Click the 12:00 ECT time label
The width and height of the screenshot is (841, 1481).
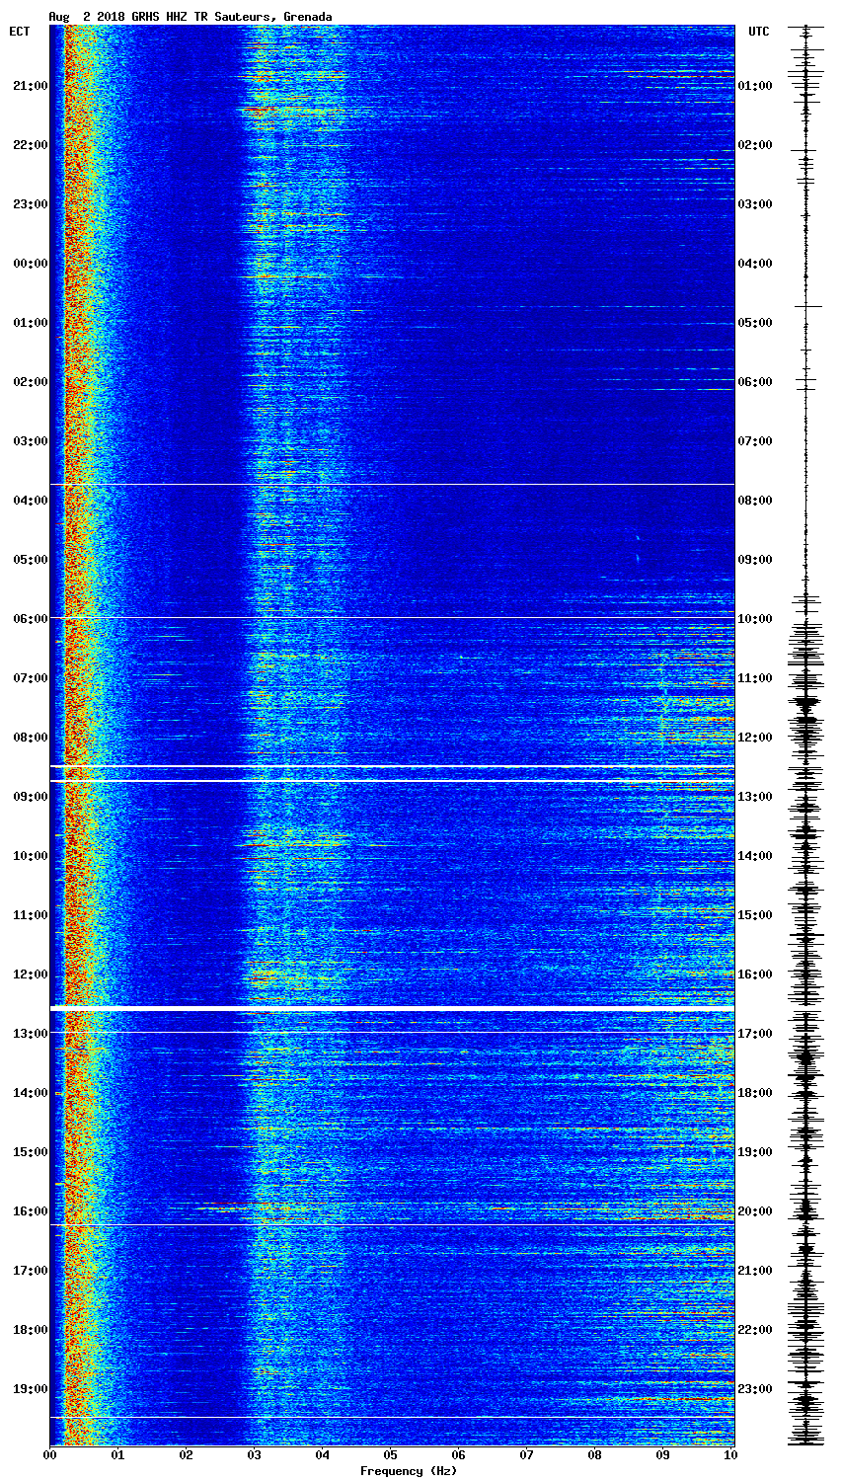(30, 974)
